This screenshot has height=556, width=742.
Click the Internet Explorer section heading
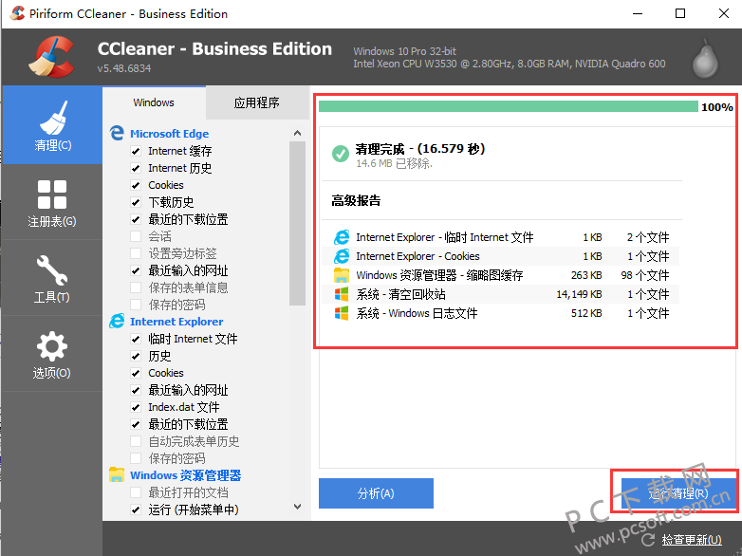coord(176,322)
